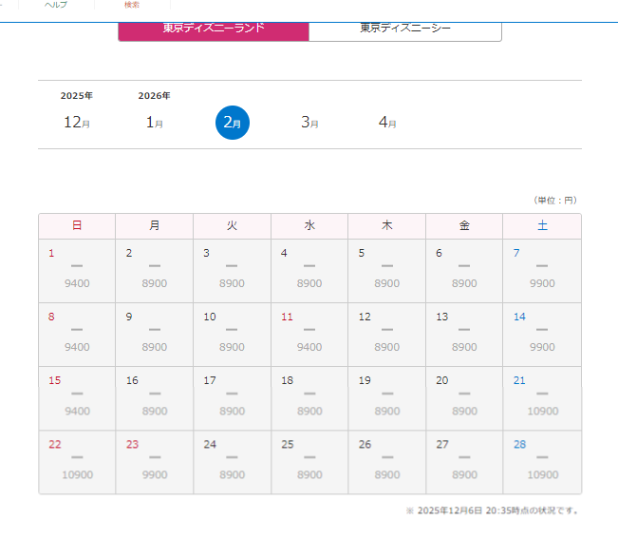Image resolution: width=618 pixels, height=539 pixels.
Task: Select 12月 of 2025
Action: tap(77, 123)
